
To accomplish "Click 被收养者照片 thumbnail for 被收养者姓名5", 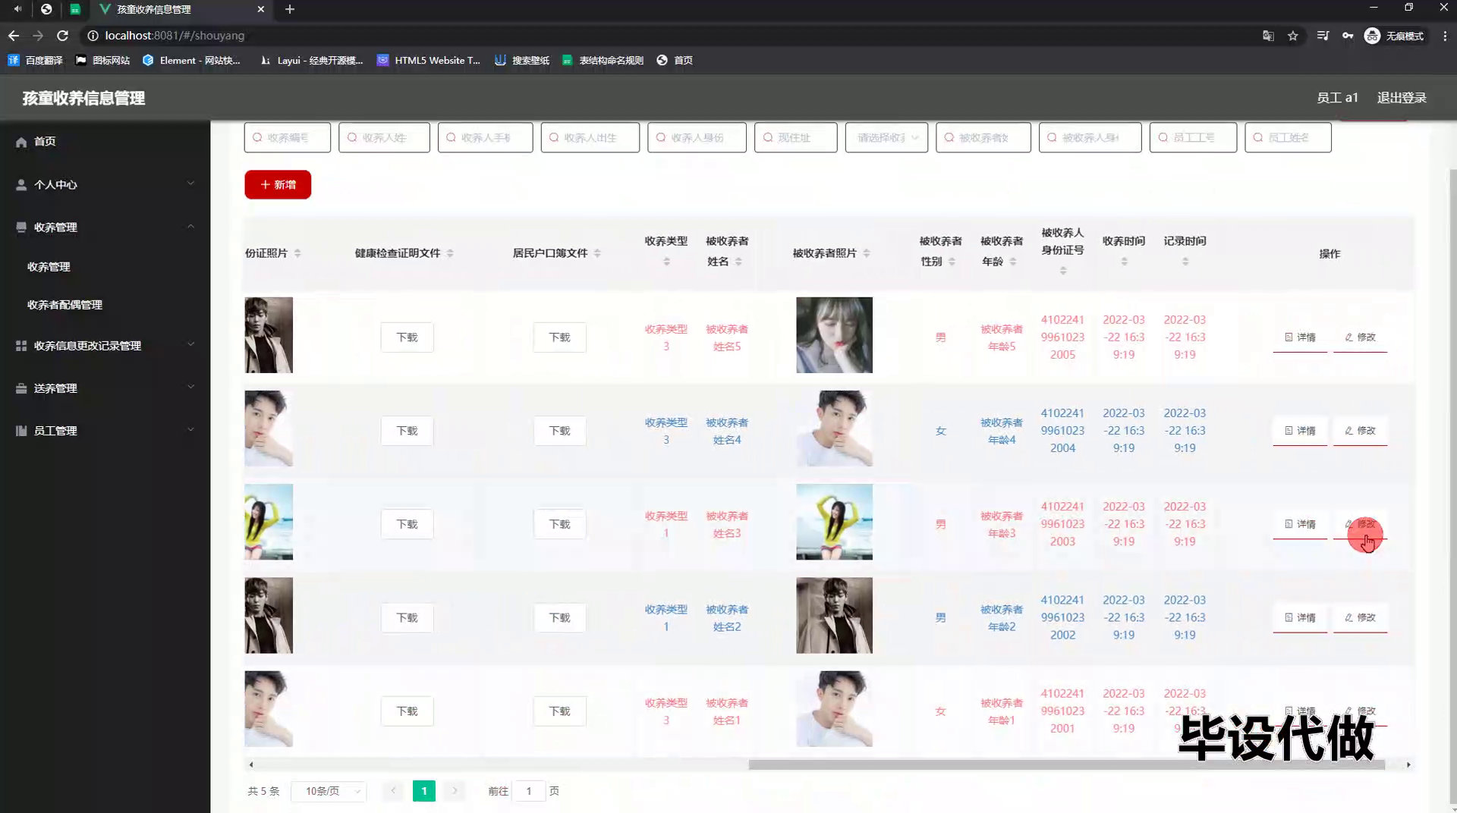I will click(x=834, y=335).
